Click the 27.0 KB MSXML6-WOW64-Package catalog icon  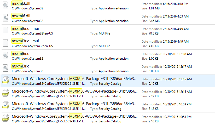[6, 118]
